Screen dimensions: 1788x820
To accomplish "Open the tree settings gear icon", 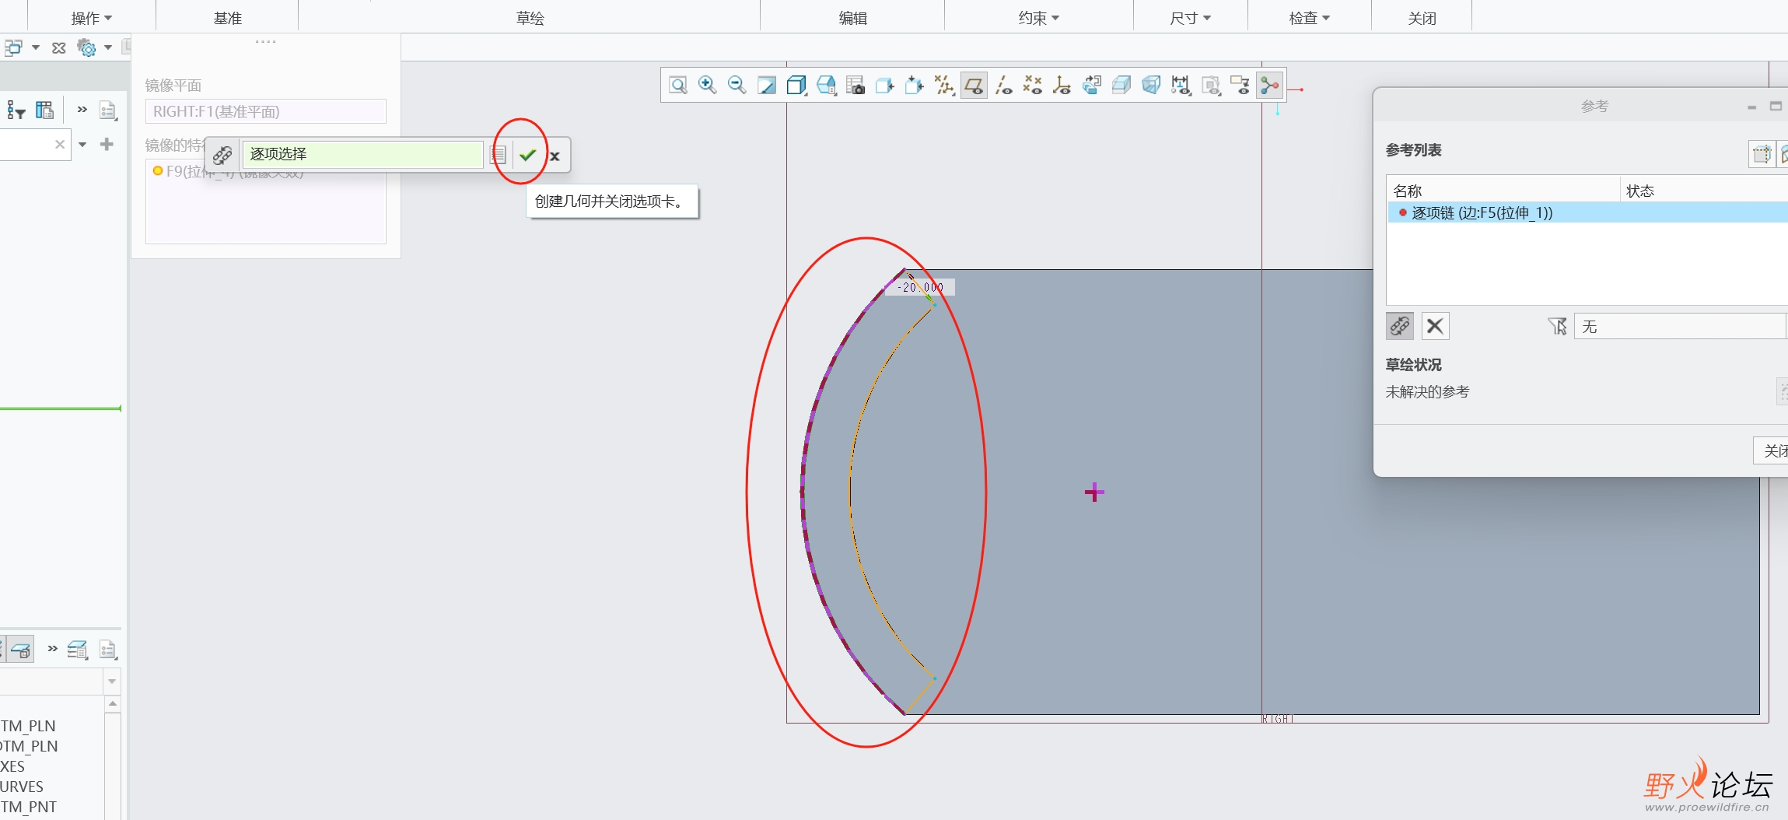I will click(86, 47).
